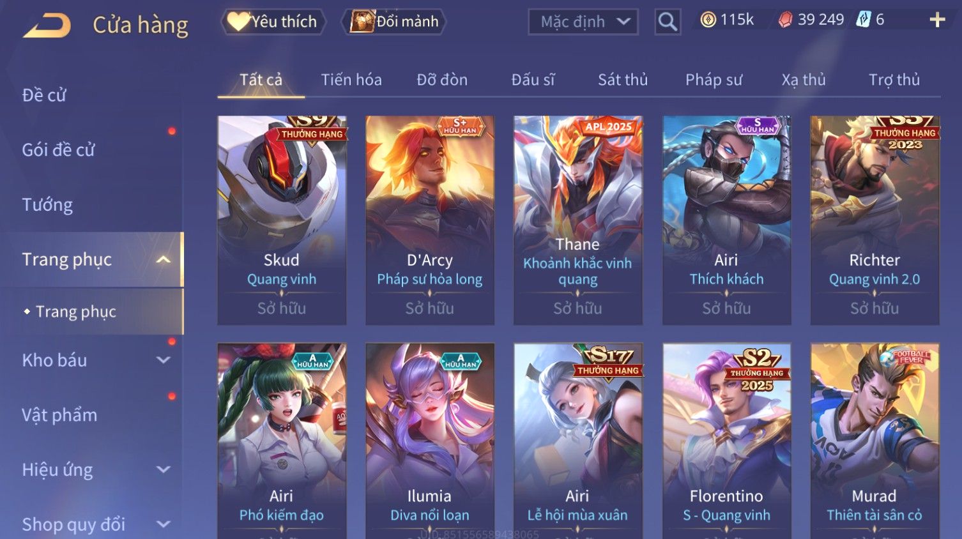Open Đổi mảnh fragment exchange
The height and width of the screenshot is (539, 962).
(x=394, y=22)
